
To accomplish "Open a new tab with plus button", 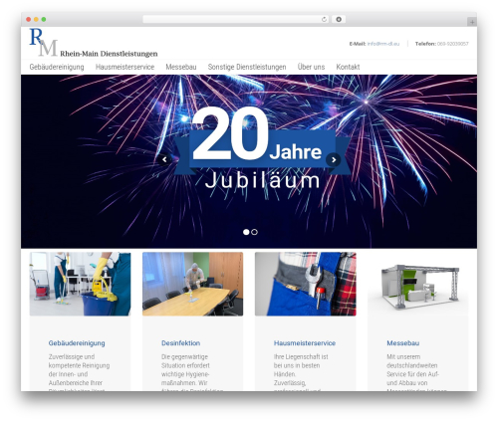I will coord(472,22).
